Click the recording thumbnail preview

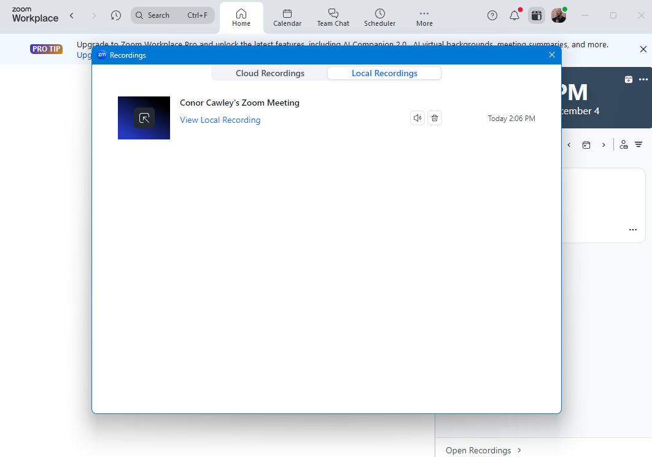(x=144, y=118)
